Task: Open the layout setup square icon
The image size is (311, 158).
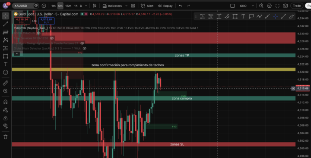Action: (232, 6)
